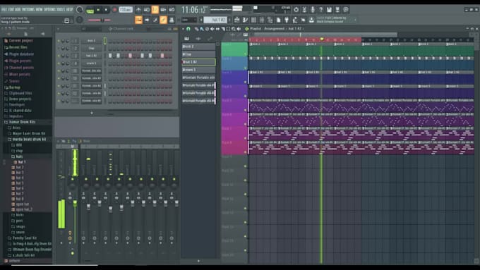Open the PATTERNS menu
Image resolution: width=480 pixels, height=270 pixels.
(28, 9)
